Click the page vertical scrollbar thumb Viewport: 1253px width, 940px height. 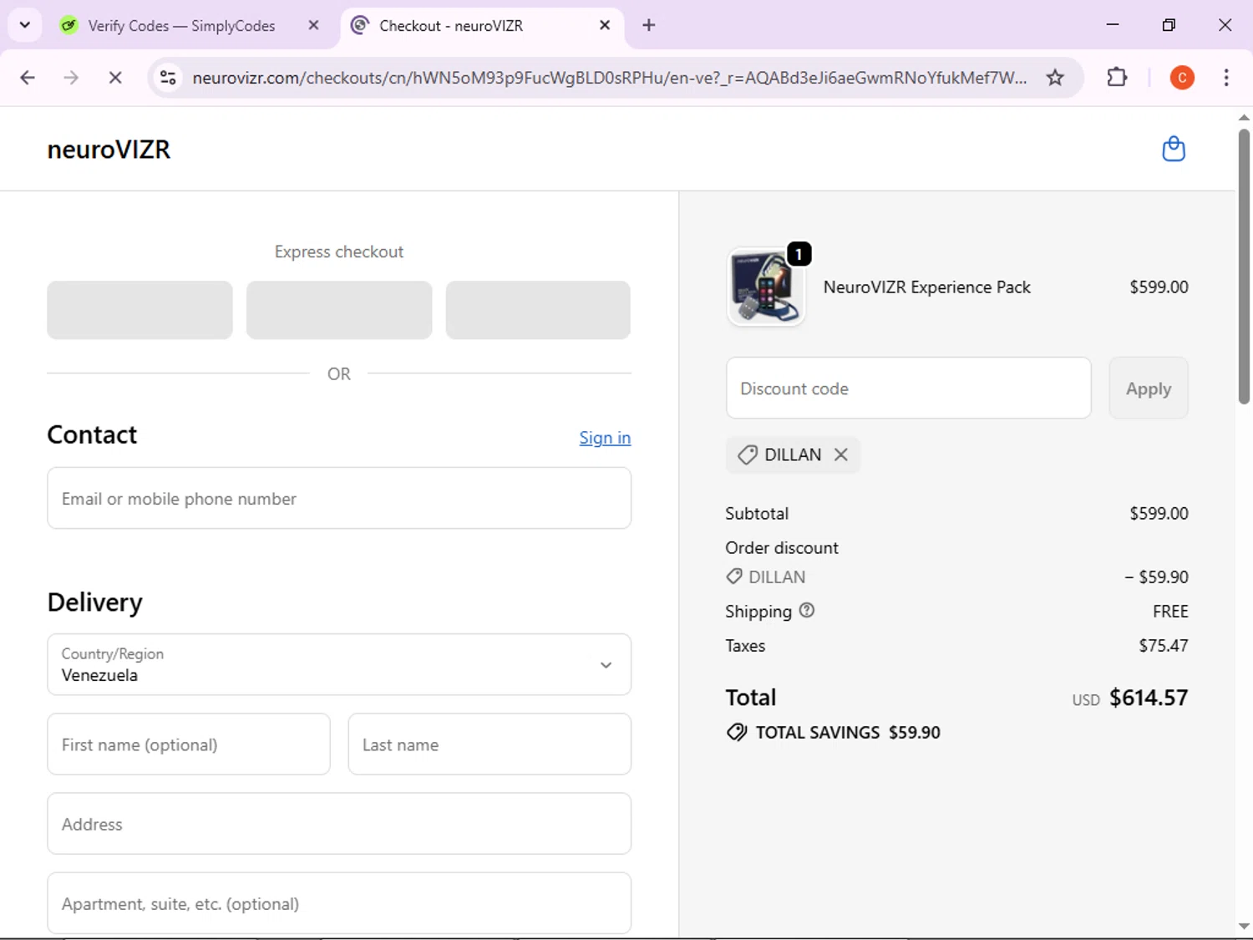[1244, 267]
